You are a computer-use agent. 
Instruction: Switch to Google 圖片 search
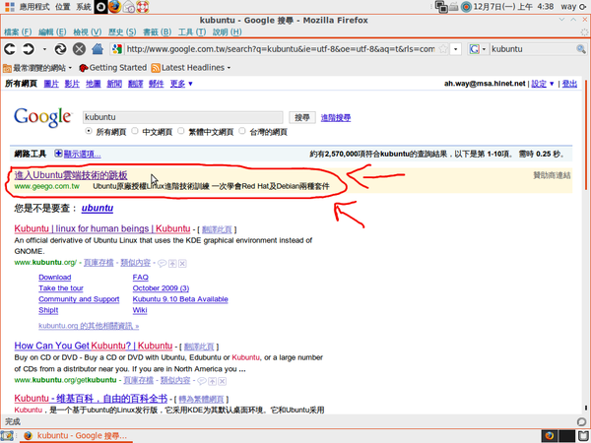pyautogui.click(x=51, y=84)
